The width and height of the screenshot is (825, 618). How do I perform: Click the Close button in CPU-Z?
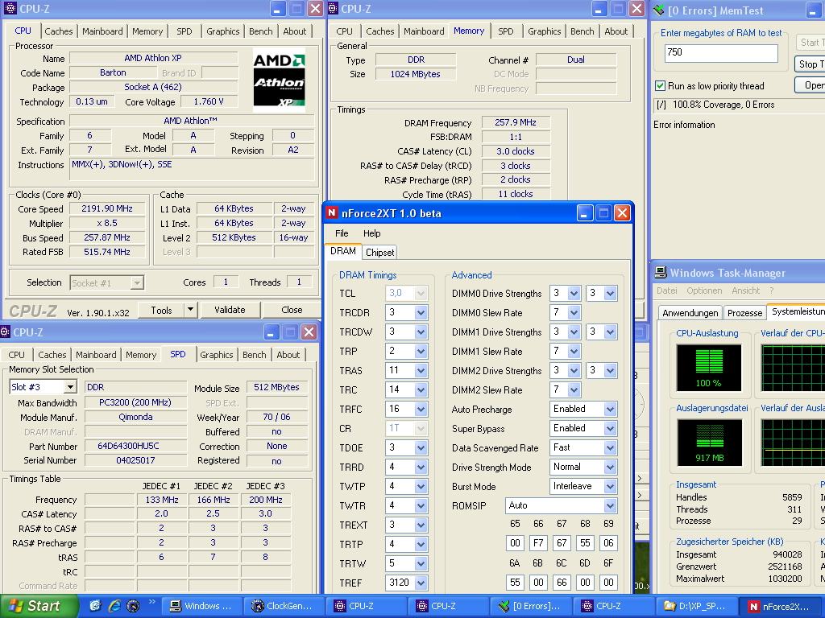(x=292, y=310)
